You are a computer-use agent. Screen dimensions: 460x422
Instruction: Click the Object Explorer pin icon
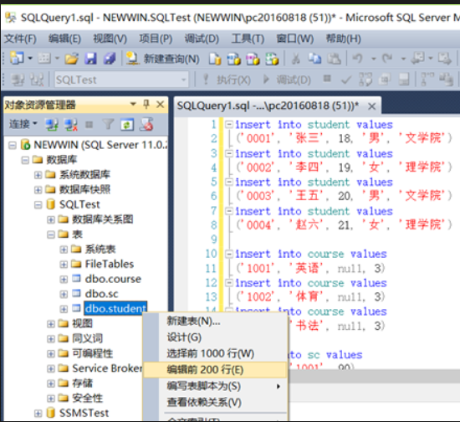click(146, 104)
